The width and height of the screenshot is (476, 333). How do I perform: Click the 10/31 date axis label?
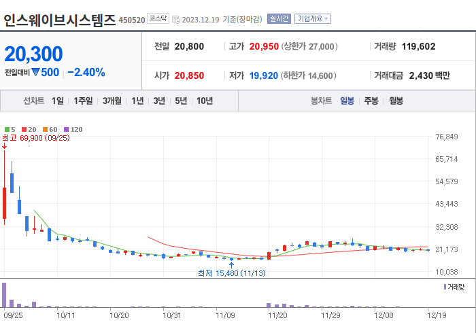pos(172,315)
